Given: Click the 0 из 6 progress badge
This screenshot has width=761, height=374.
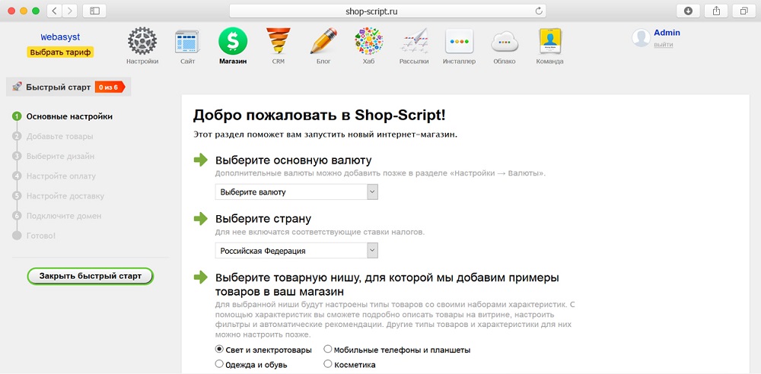Looking at the screenshot, I should pyautogui.click(x=110, y=87).
